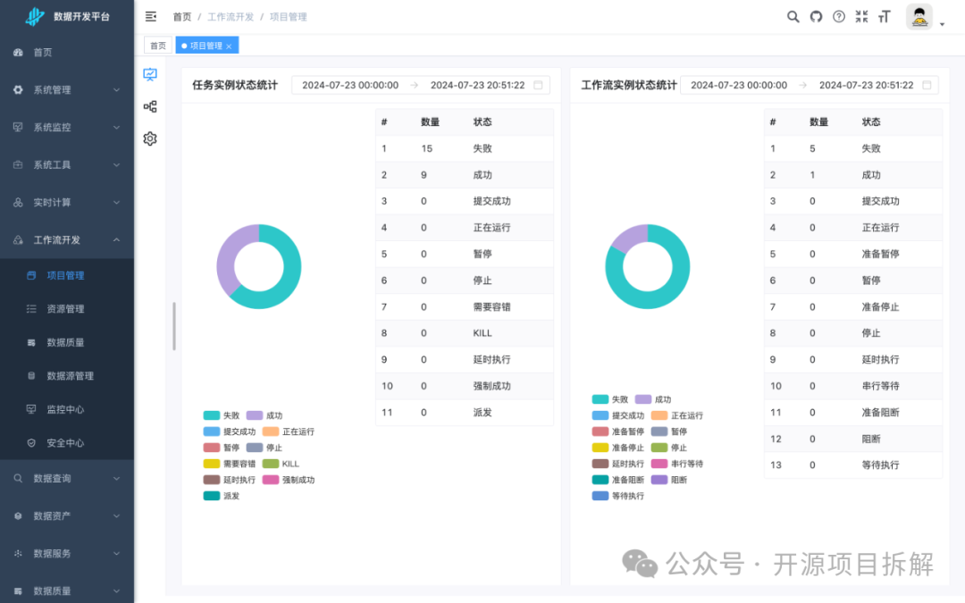
Task: Select the dashboard chart icon in side panel
Action: tap(150, 75)
